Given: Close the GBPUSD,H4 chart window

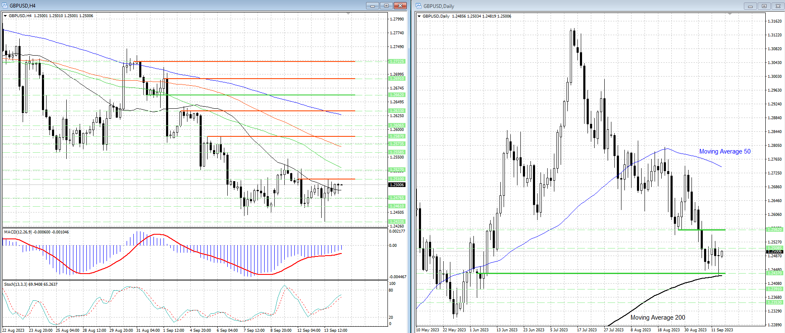Looking at the screenshot, I should coord(400,5).
